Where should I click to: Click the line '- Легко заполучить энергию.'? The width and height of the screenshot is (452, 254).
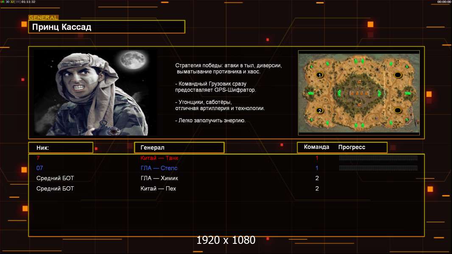210,121
